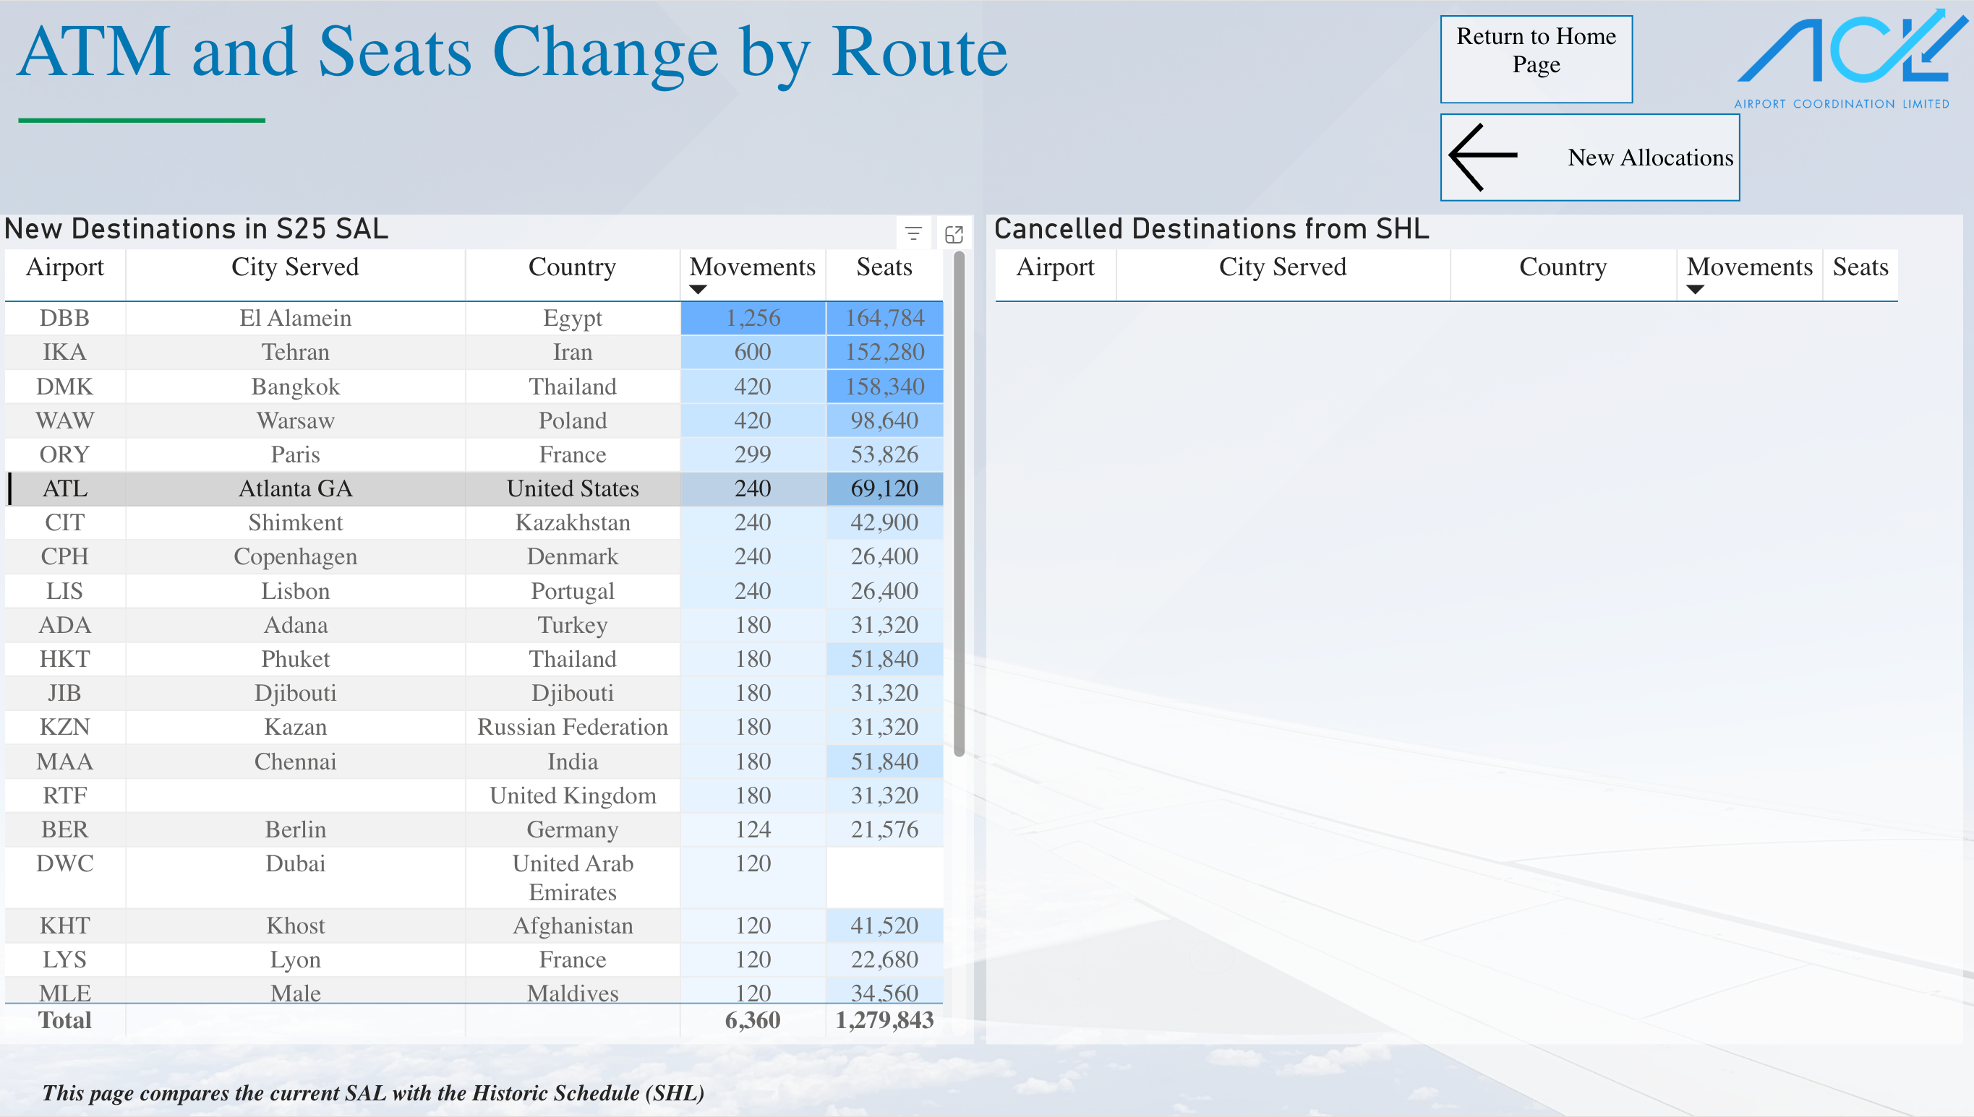Select the LYS airport cell
Image resolution: width=1974 pixels, height=1117 pixels.
(x=64, y=959)
